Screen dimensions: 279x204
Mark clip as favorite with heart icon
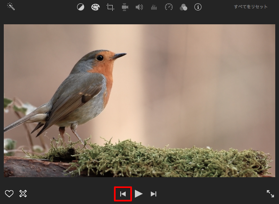pos(9,194)
